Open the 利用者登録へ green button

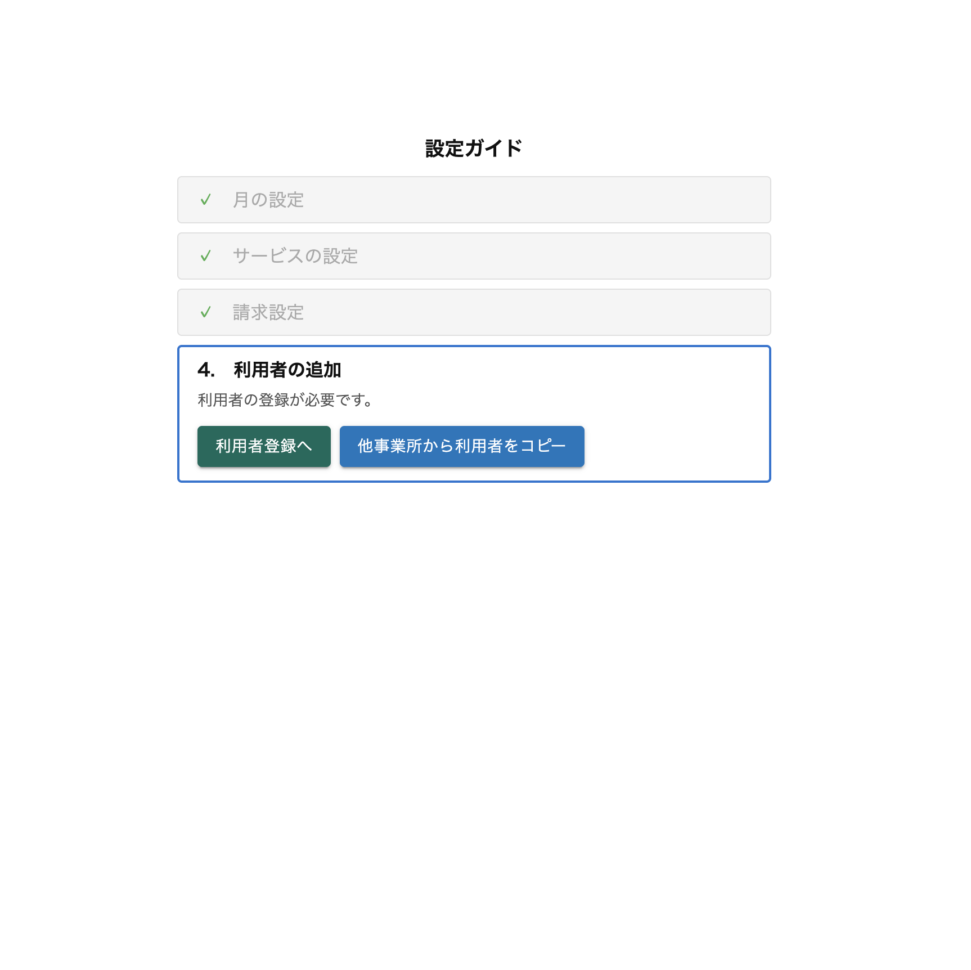coord(264,446)
